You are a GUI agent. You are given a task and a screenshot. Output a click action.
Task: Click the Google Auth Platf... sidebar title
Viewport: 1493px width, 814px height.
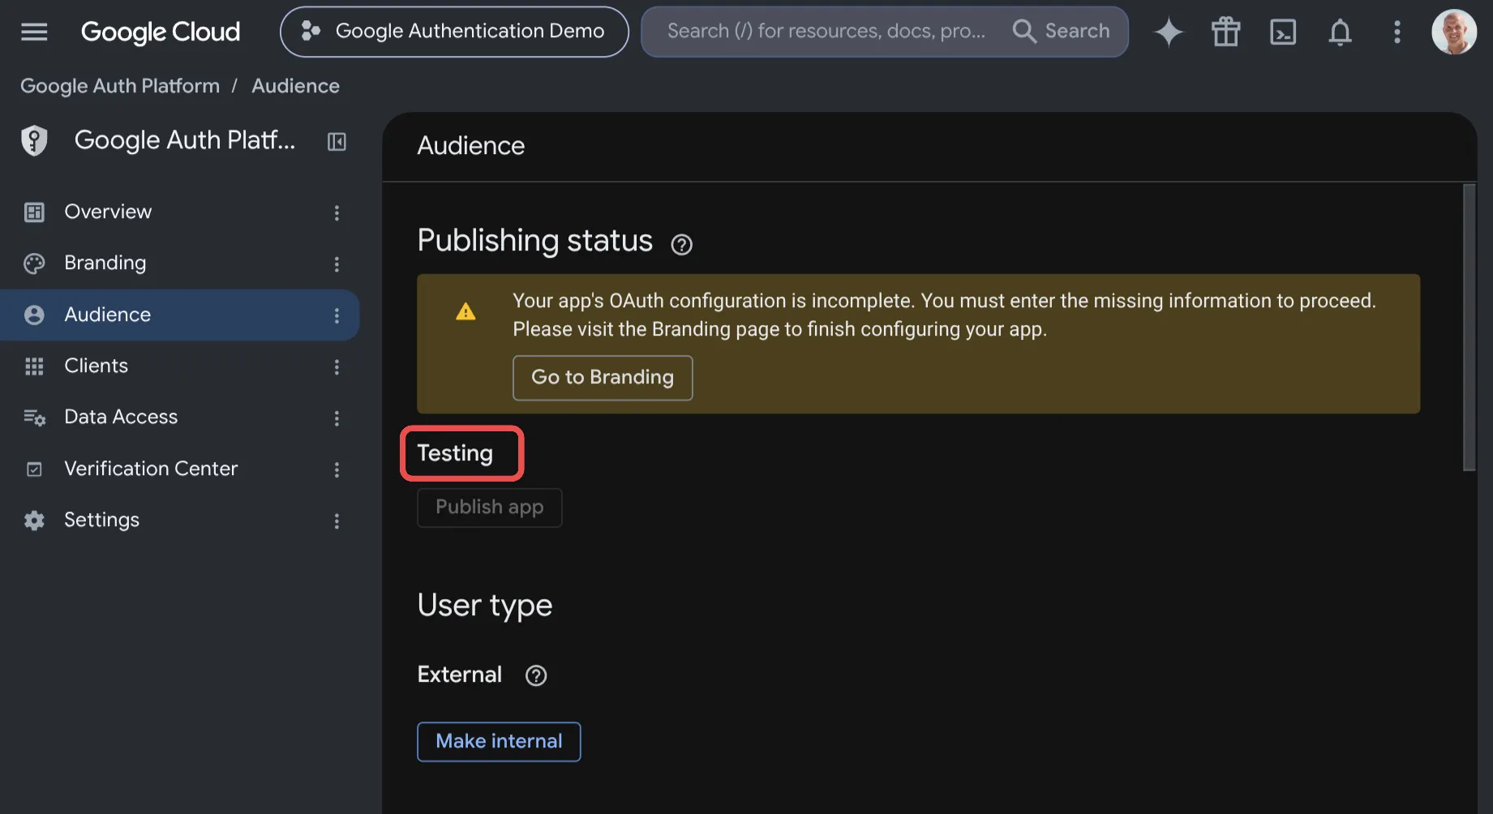(x=185, y=140)
